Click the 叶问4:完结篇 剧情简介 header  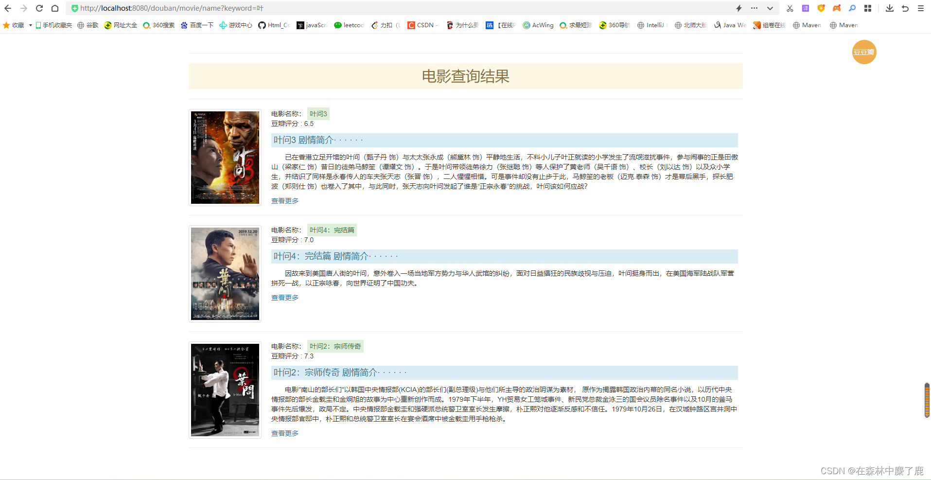(x=504, y=256)
